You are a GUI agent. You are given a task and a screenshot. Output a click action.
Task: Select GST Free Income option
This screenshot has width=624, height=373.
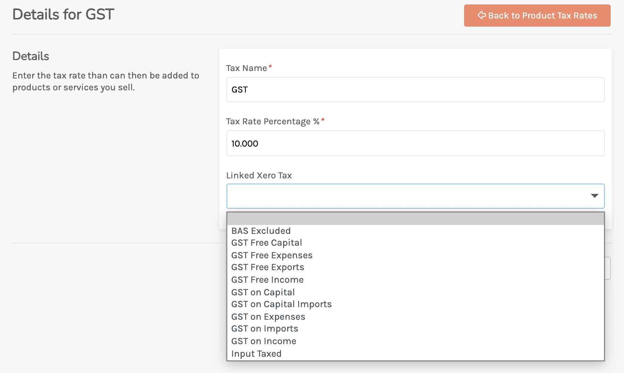[267, 280]
